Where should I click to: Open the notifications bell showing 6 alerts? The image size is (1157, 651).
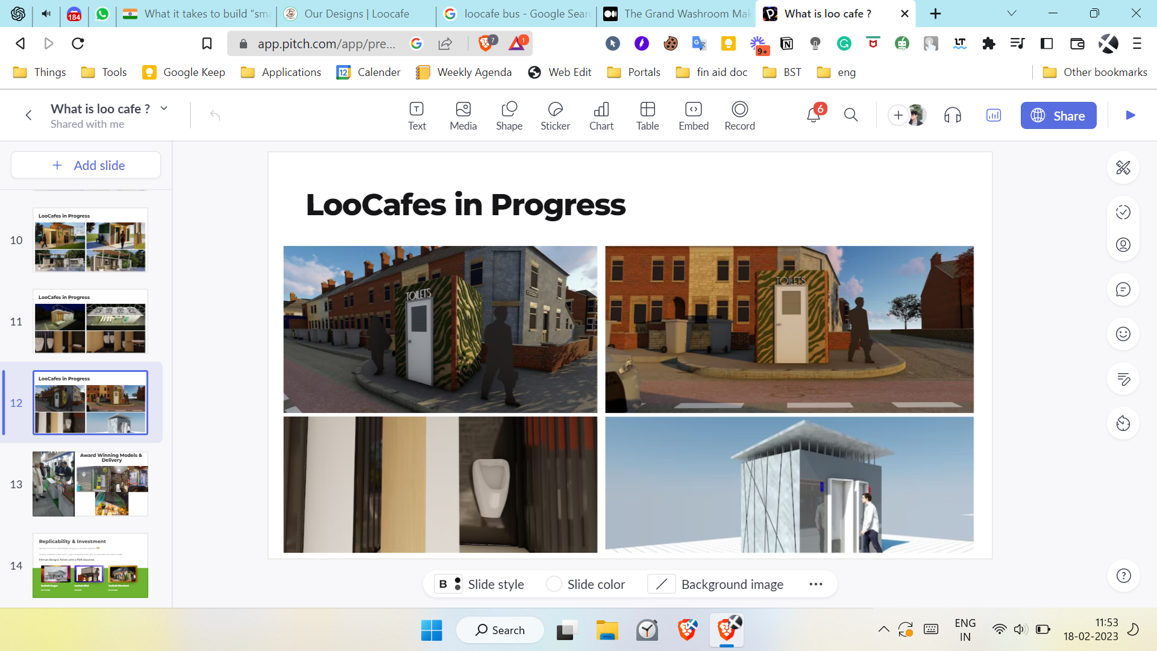coord(812,115)
